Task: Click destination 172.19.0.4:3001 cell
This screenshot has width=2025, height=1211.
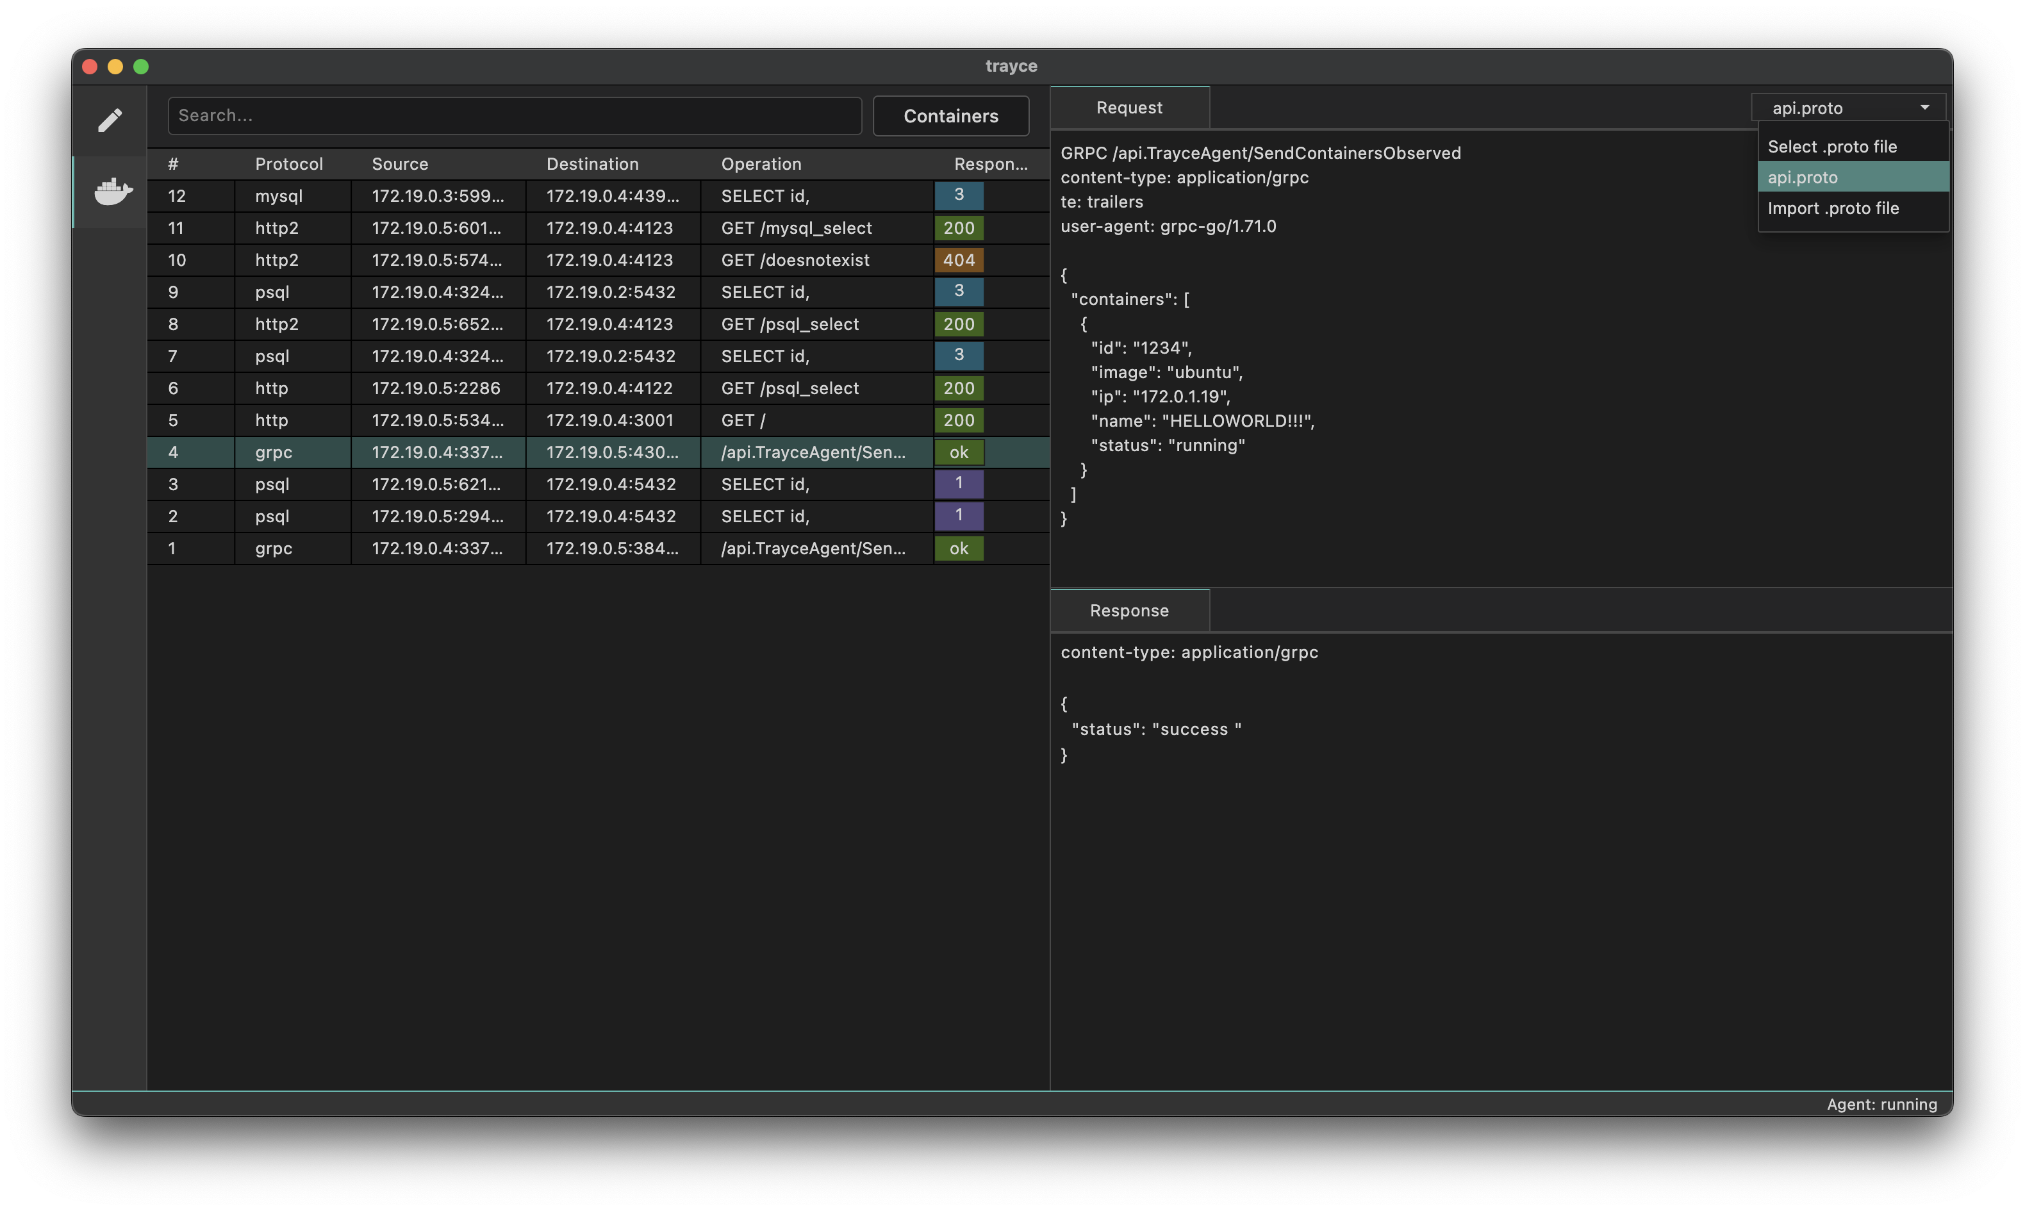Action: click(613, 420)
